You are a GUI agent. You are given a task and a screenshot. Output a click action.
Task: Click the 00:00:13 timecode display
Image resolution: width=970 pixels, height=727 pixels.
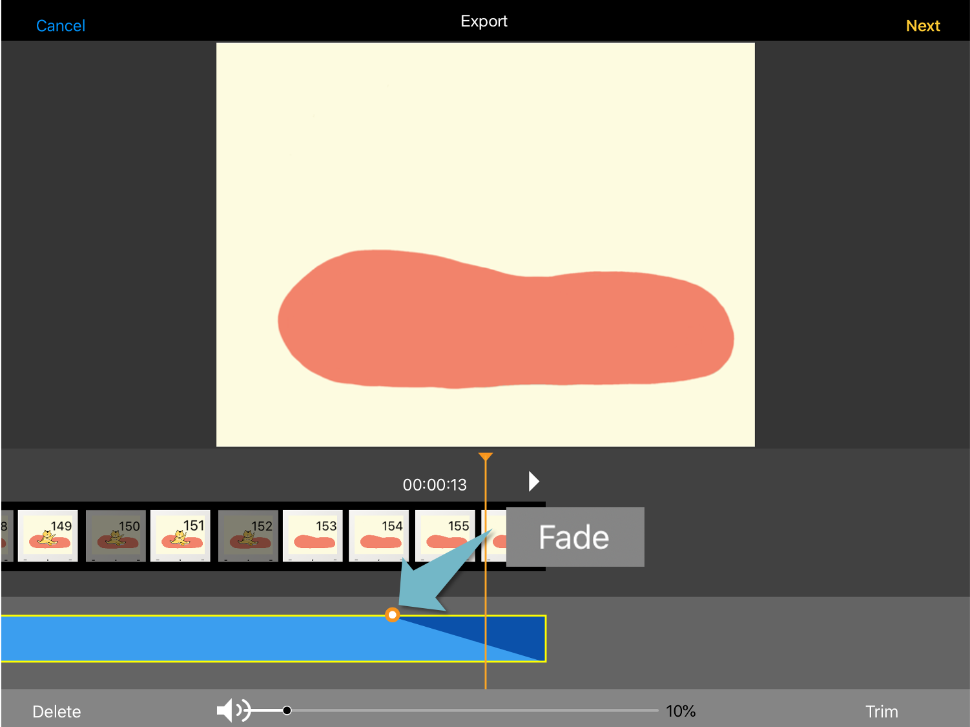pyautogui.click(x=435, y=485)
